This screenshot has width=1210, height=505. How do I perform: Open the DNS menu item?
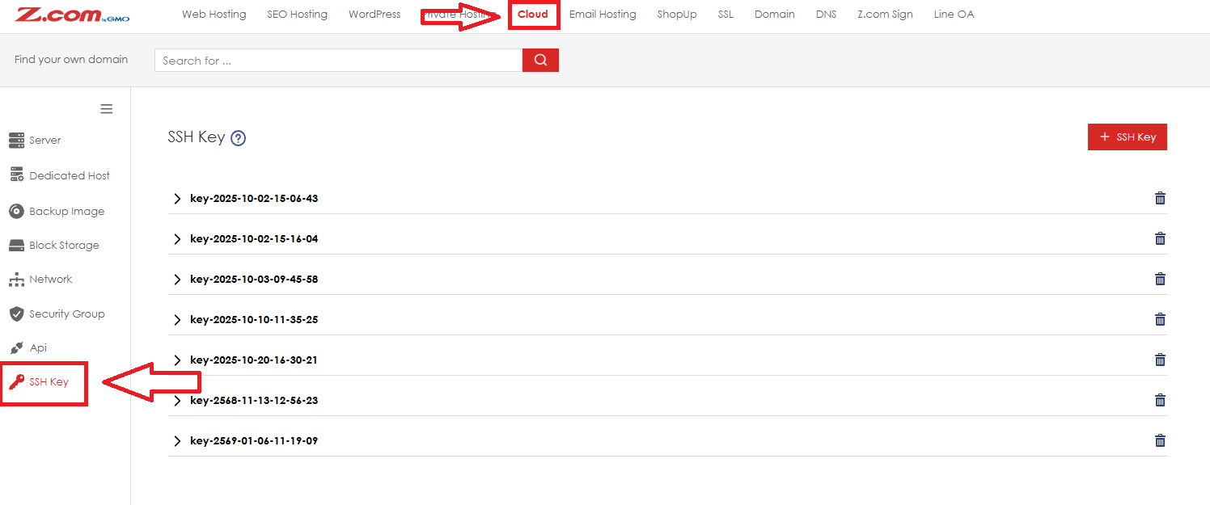[x=827, y=15]
